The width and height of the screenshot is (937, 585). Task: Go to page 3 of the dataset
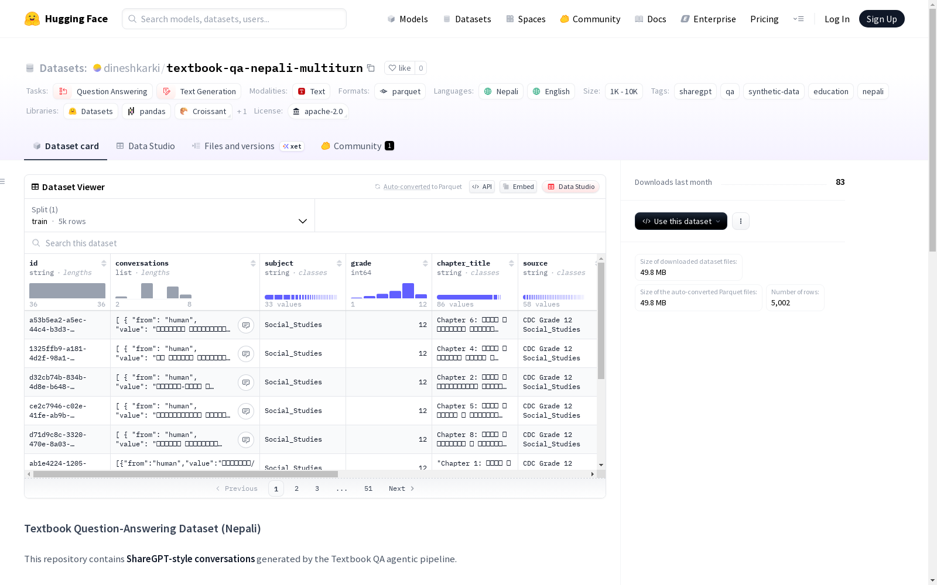pos(317,488)
